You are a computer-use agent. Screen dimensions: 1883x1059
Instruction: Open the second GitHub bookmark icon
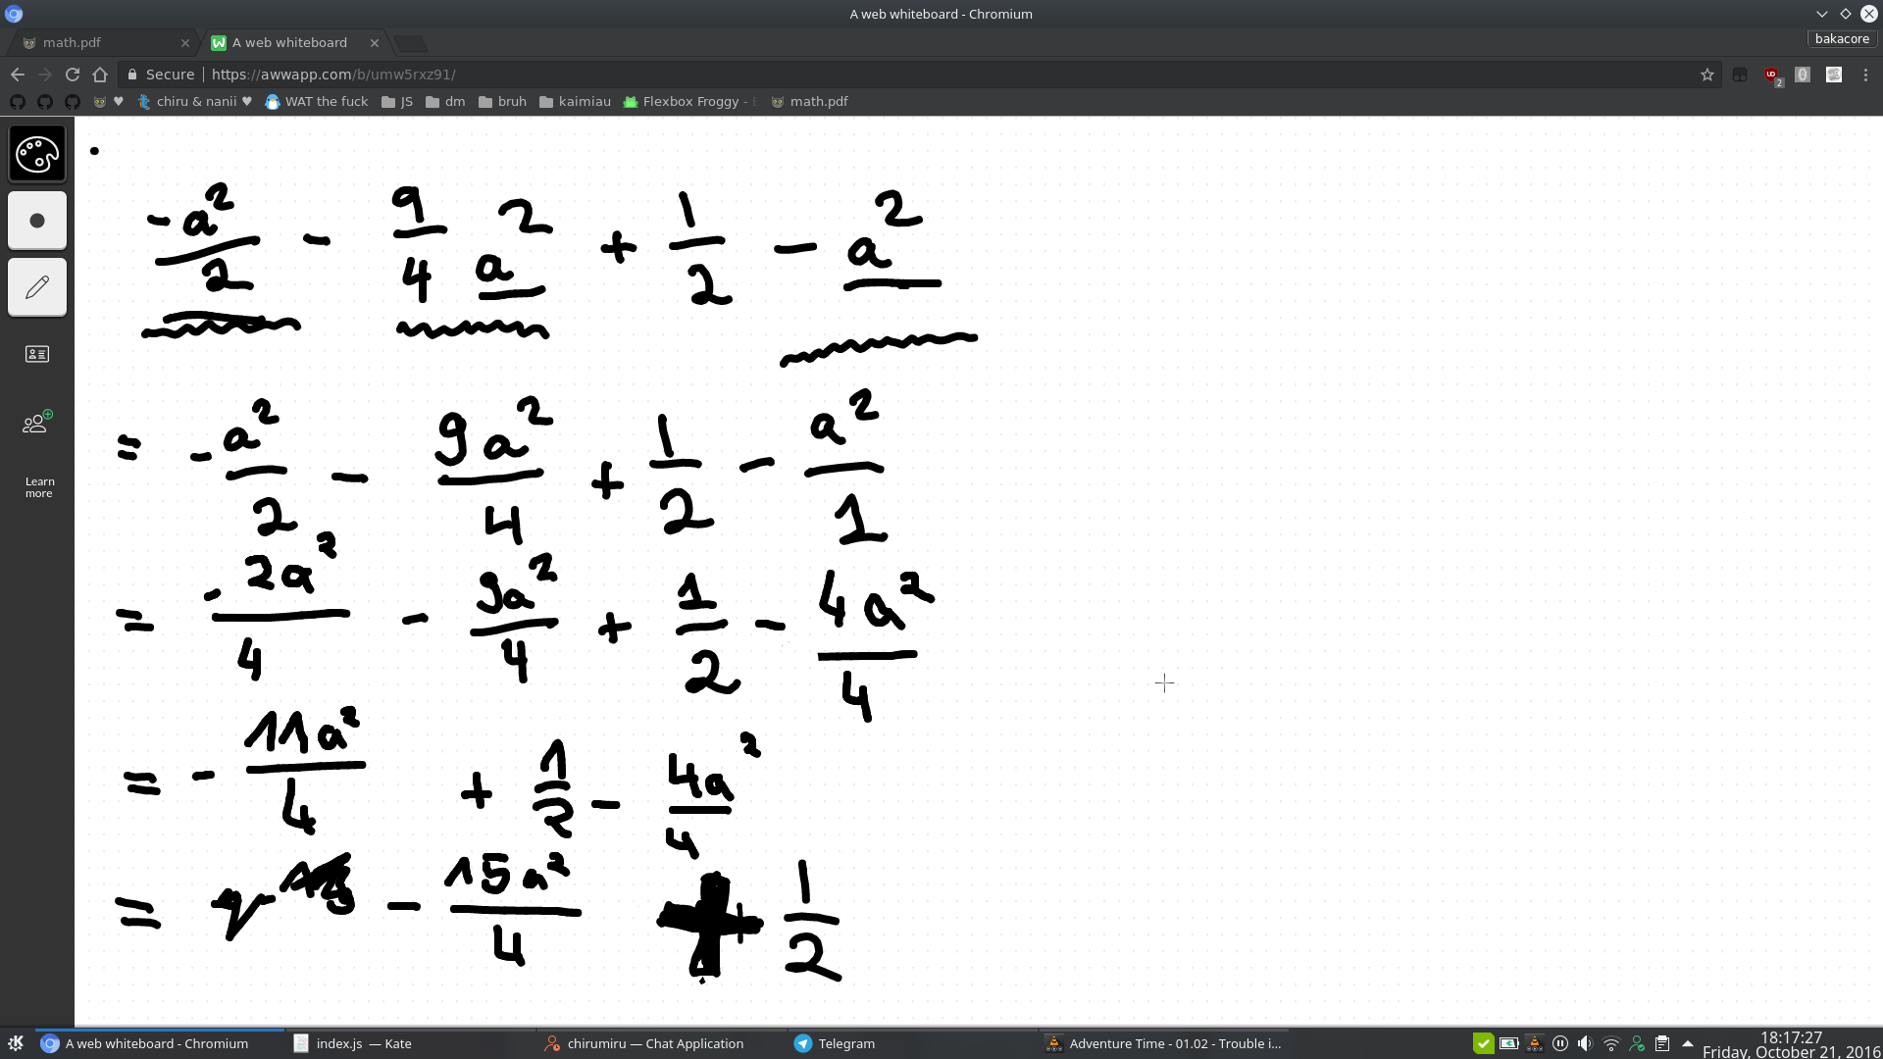tap(45, 102)
